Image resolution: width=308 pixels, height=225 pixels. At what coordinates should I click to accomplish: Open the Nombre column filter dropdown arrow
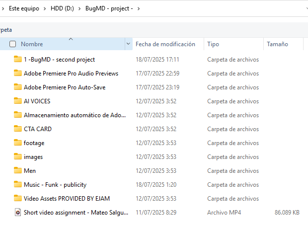click(x=129, y=44)
